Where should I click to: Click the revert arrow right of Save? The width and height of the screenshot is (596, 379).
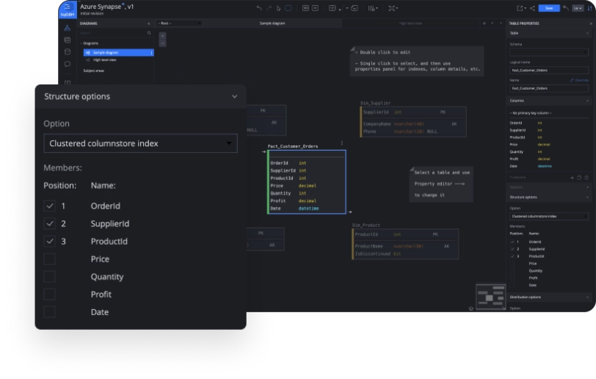coord(566,8)
